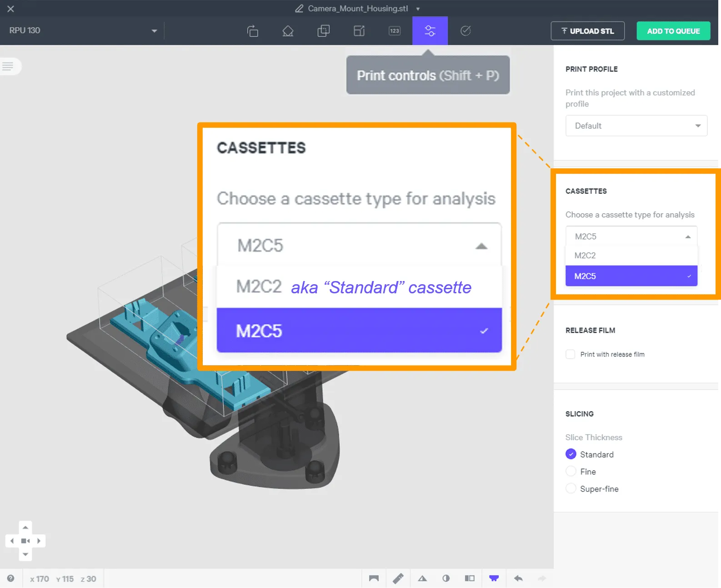Open the RPU 130 printer dropdown
Screen dimensions: 721x588
pyautogui.click(x=83, y=30)
